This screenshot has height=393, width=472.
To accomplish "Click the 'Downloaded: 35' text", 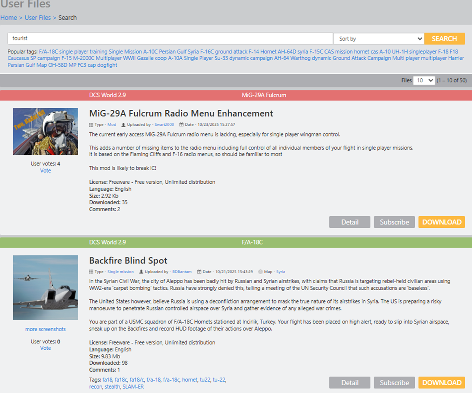I will click(108, 202).
